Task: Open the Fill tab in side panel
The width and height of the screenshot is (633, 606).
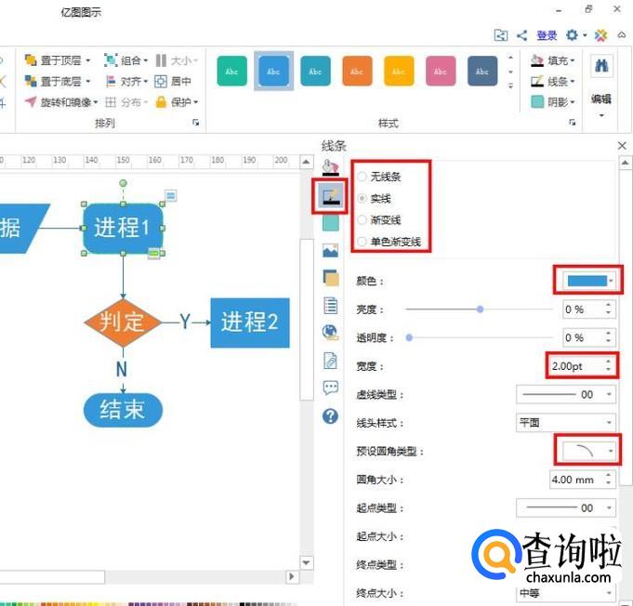Action: coord(331,167)
